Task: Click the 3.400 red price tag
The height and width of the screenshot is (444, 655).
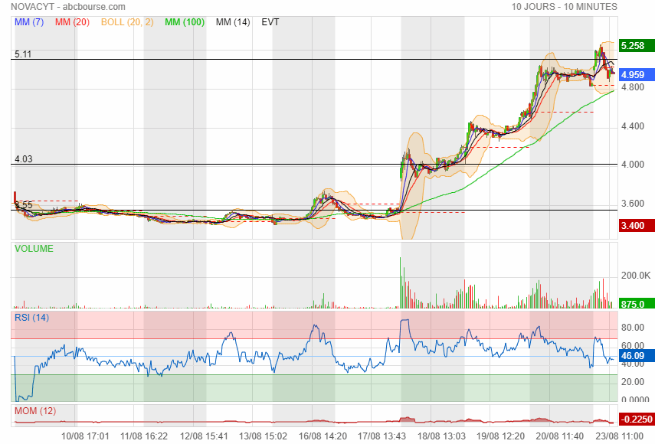Action: tap(637, 226)
